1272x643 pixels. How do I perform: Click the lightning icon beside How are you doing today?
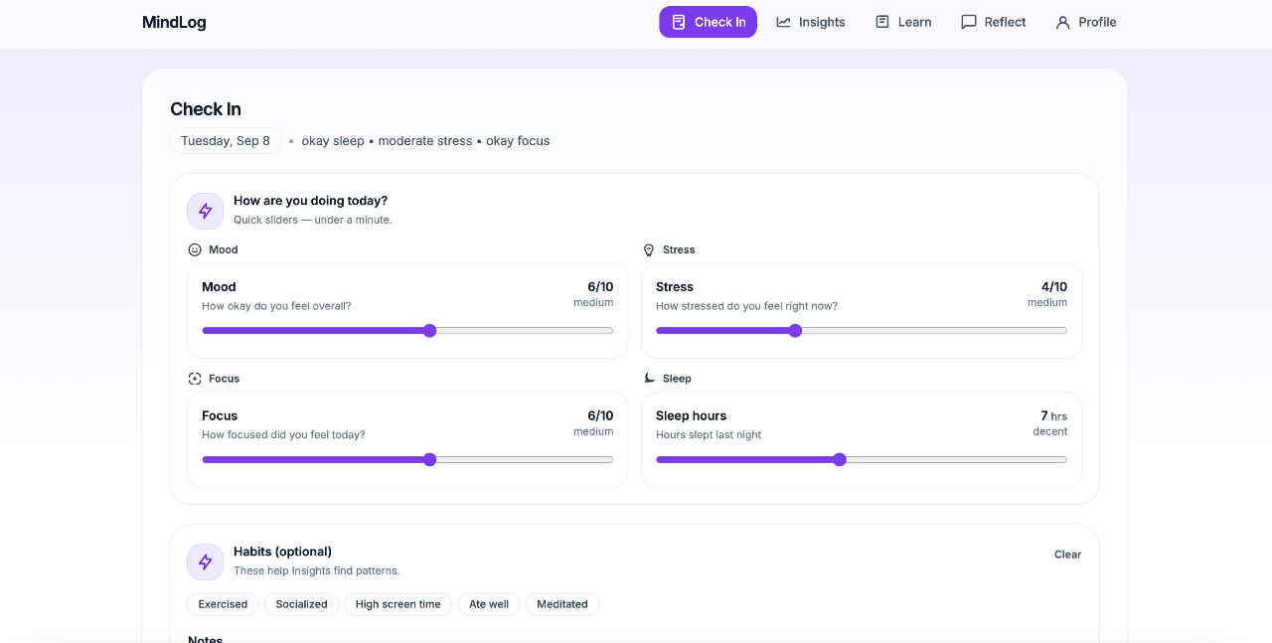[206, 211]
